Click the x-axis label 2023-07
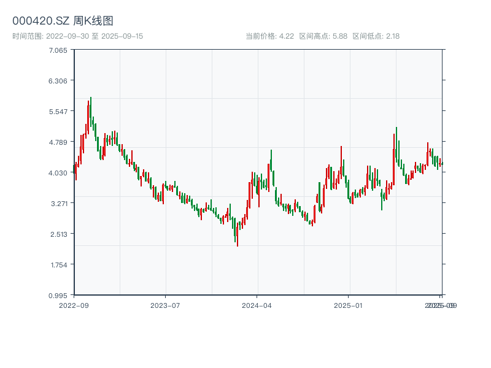491x368 pixels. point(165,305)
